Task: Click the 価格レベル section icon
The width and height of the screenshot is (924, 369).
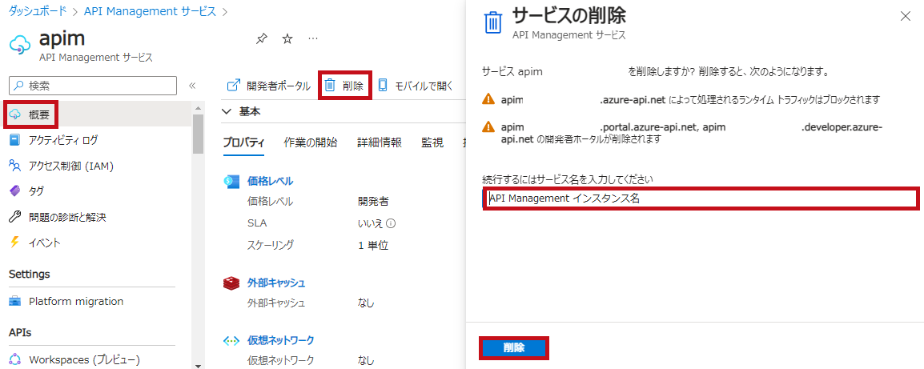Action: click(231, 181)
